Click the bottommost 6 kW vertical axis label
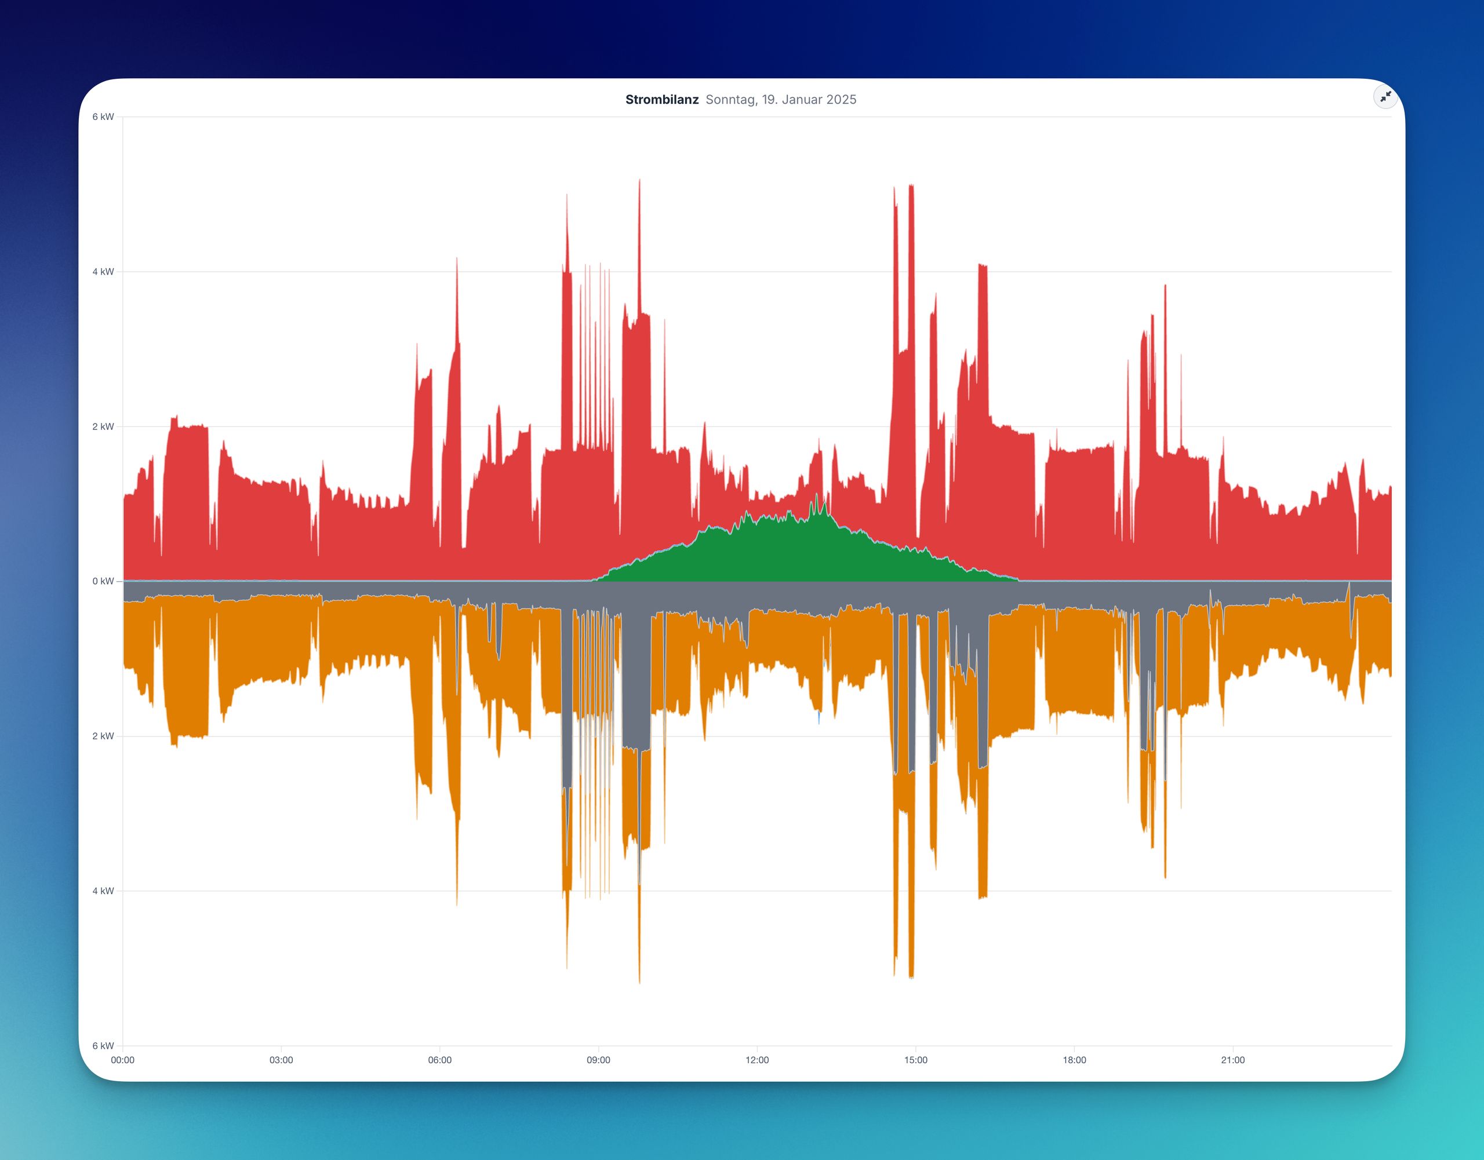Image resolution: width=1484 pixels, height=1160 pixels. (103, 1046)
